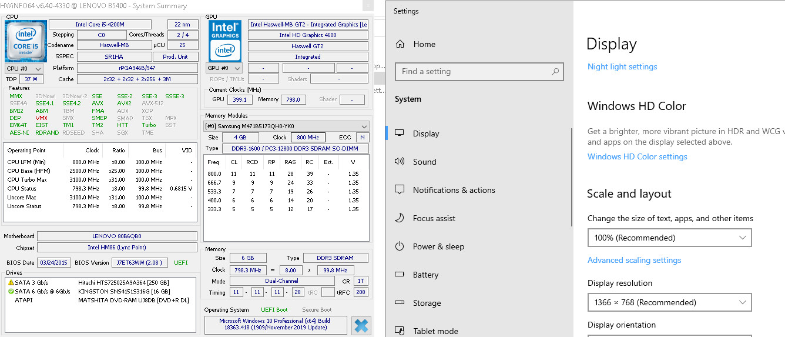
Task: Click the blue X close icon in HWiNFO
Action: 361,325
